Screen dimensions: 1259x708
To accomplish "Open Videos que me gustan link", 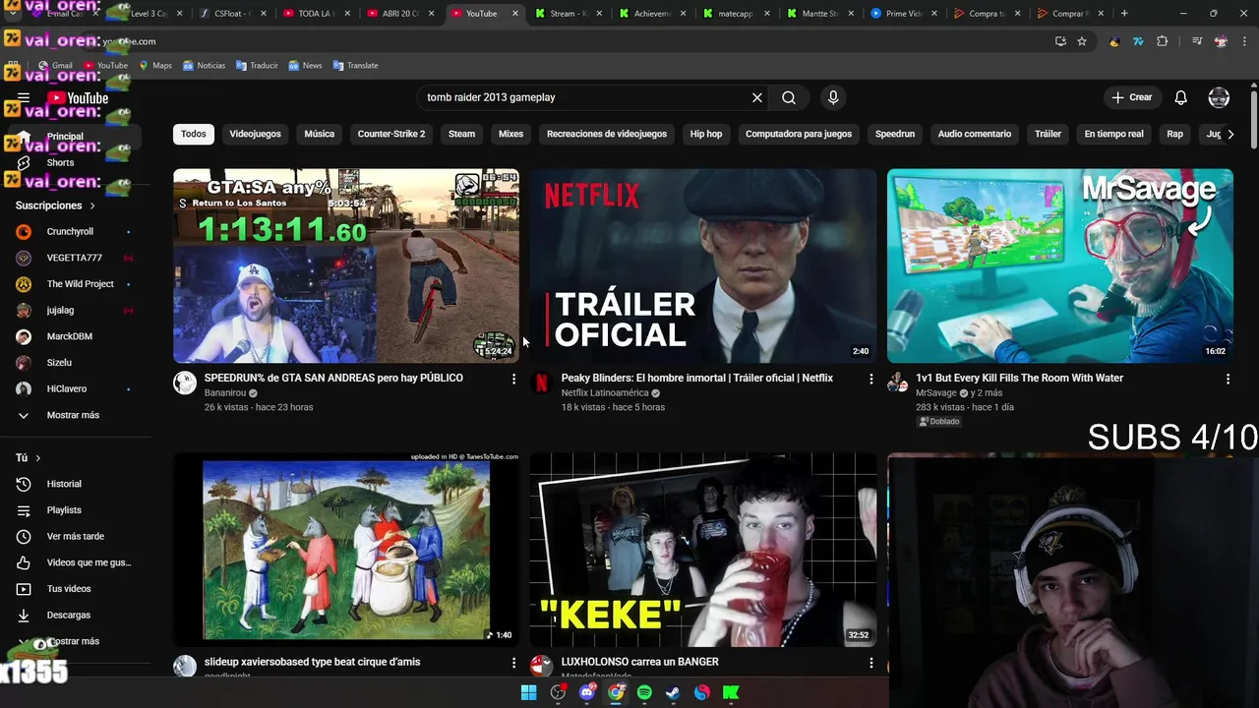I will (89, 562).
